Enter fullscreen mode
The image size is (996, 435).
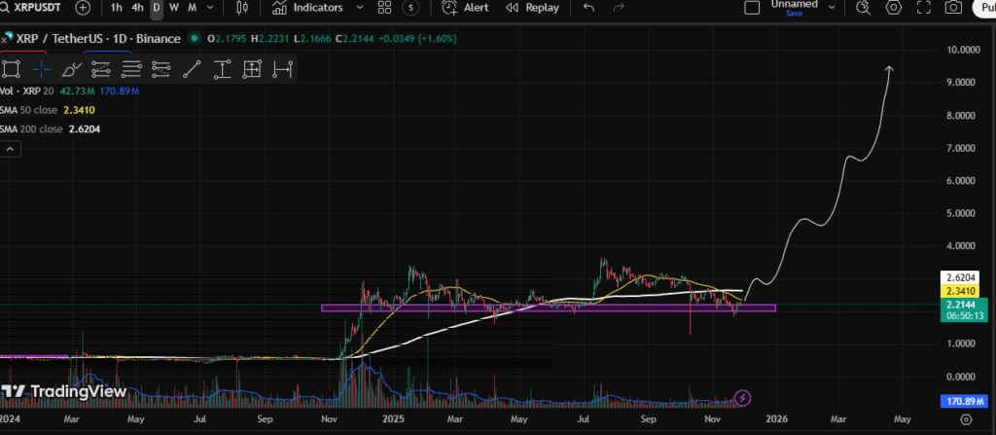click(x=924, y=8)
